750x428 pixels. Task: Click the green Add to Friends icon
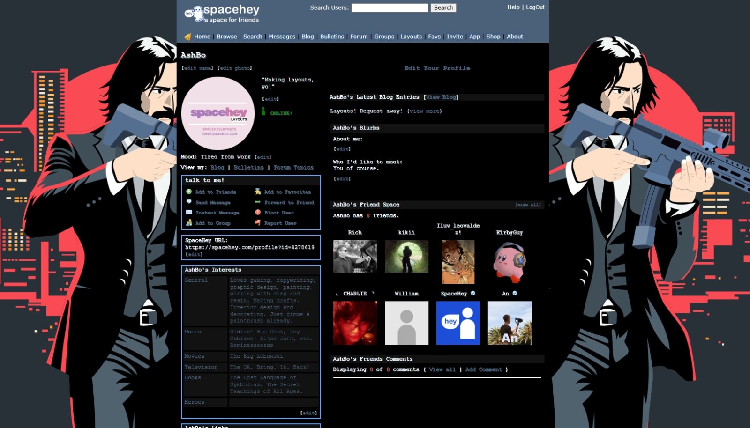click(188, 192)
